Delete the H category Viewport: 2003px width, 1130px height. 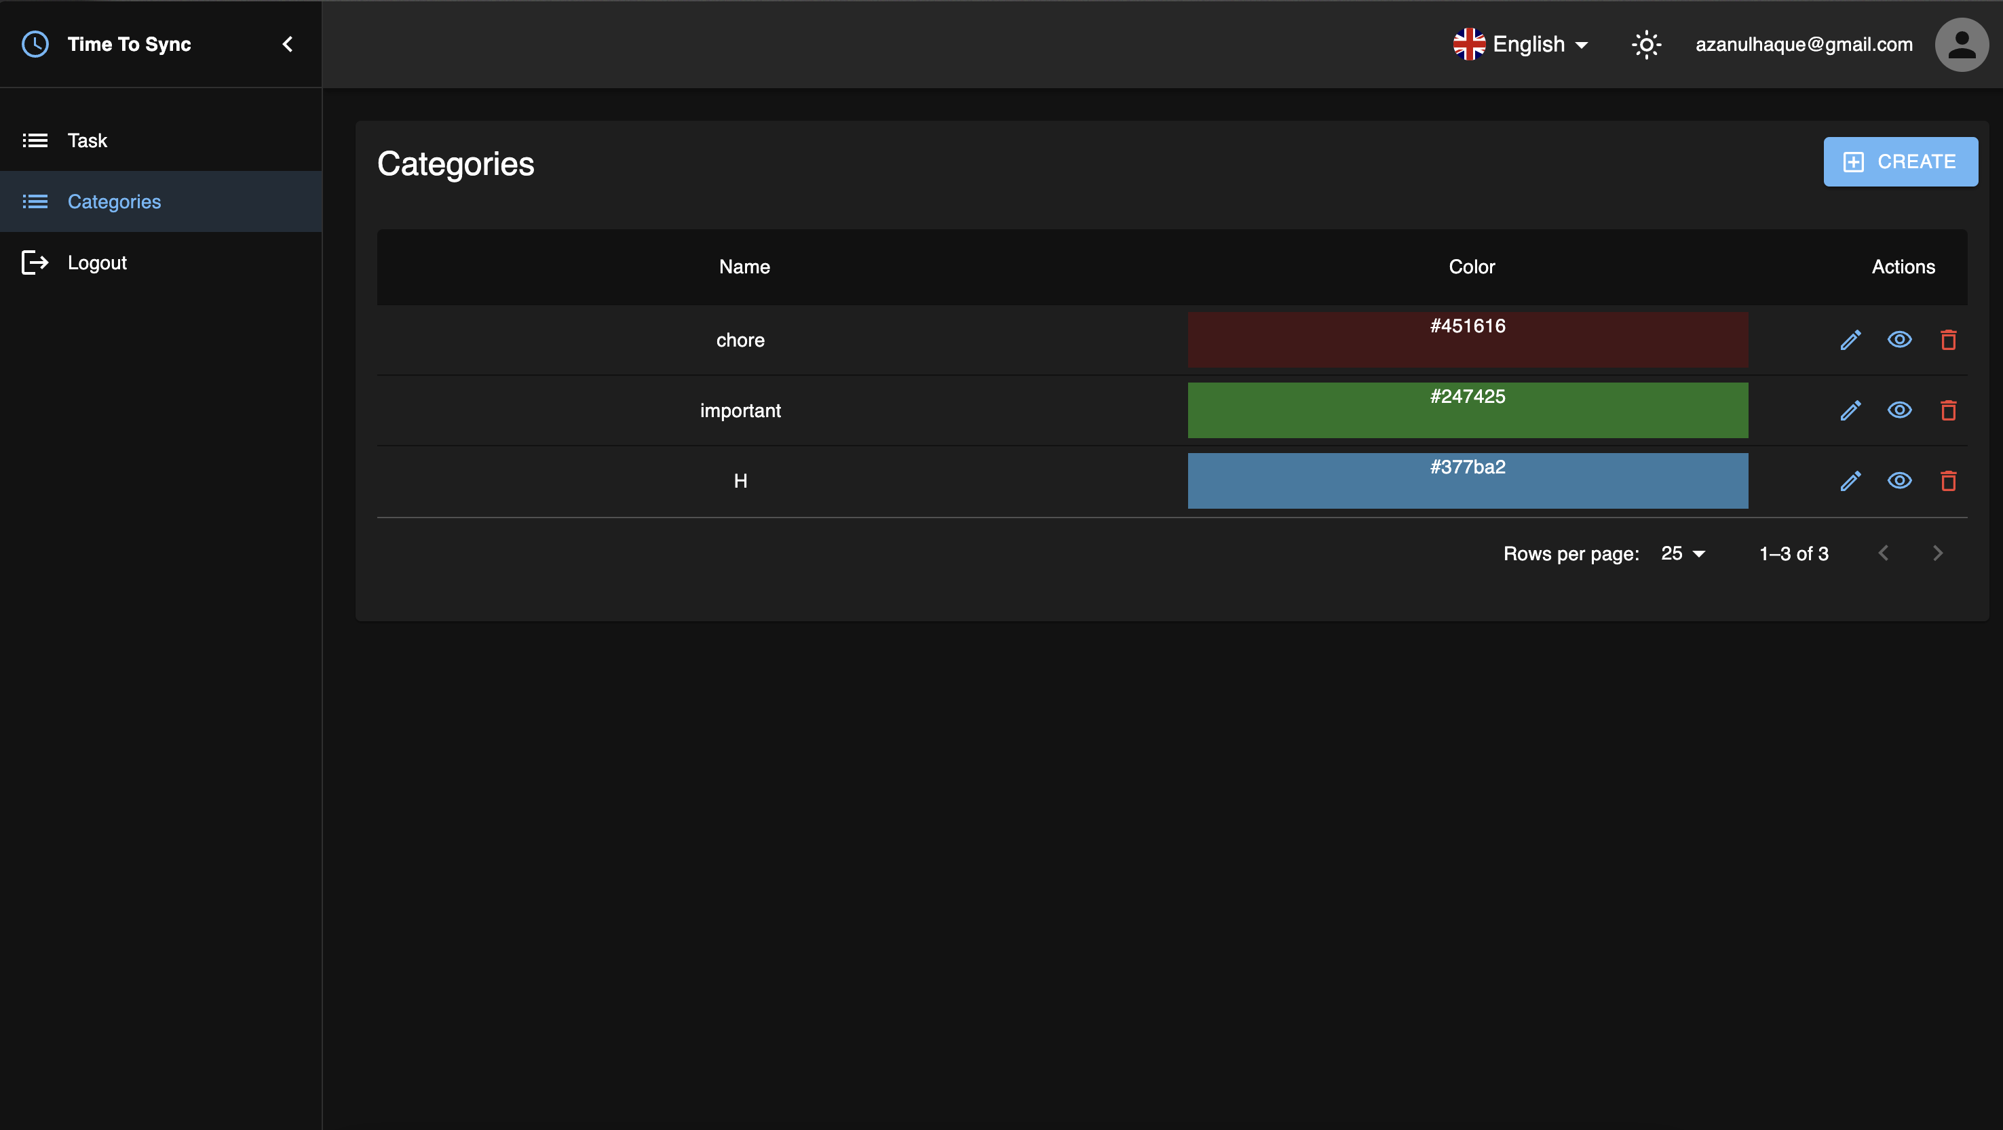pos(1948,481)
